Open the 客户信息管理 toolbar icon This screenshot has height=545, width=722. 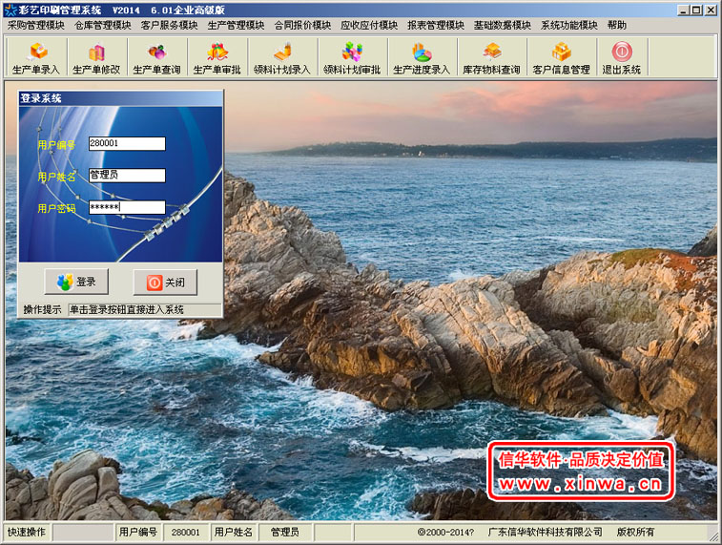(561, 58)
